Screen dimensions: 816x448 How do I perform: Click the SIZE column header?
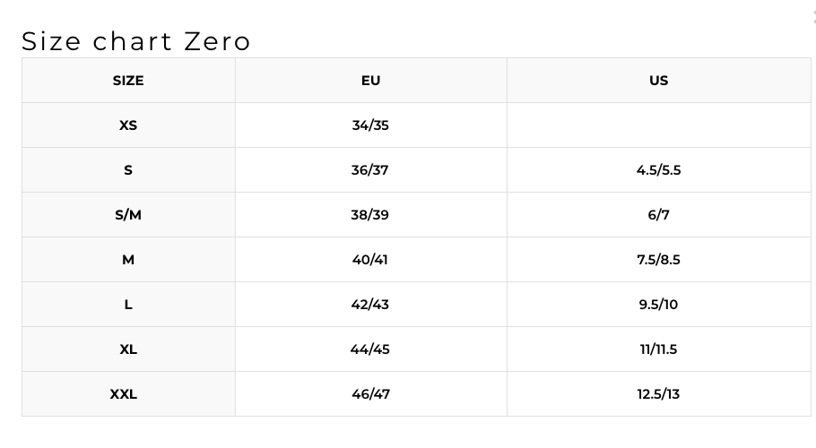[x=128, y=81]
